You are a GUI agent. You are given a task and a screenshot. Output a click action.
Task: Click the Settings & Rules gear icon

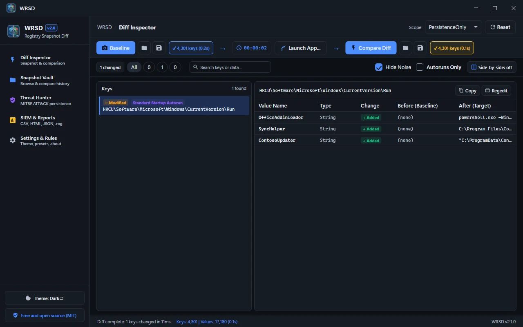coord(13,141)
